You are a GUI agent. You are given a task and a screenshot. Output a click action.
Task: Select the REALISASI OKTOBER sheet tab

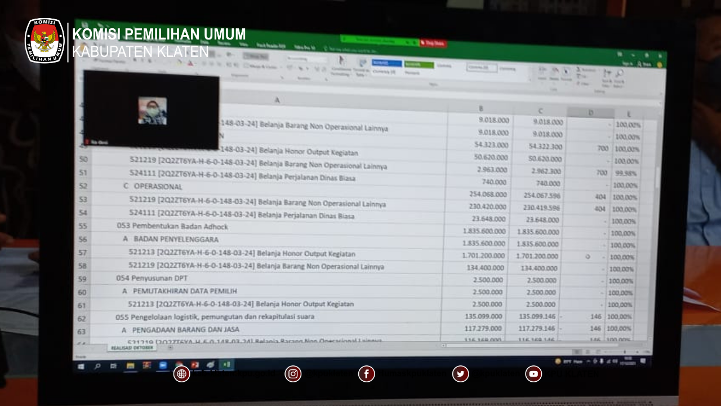132,348
